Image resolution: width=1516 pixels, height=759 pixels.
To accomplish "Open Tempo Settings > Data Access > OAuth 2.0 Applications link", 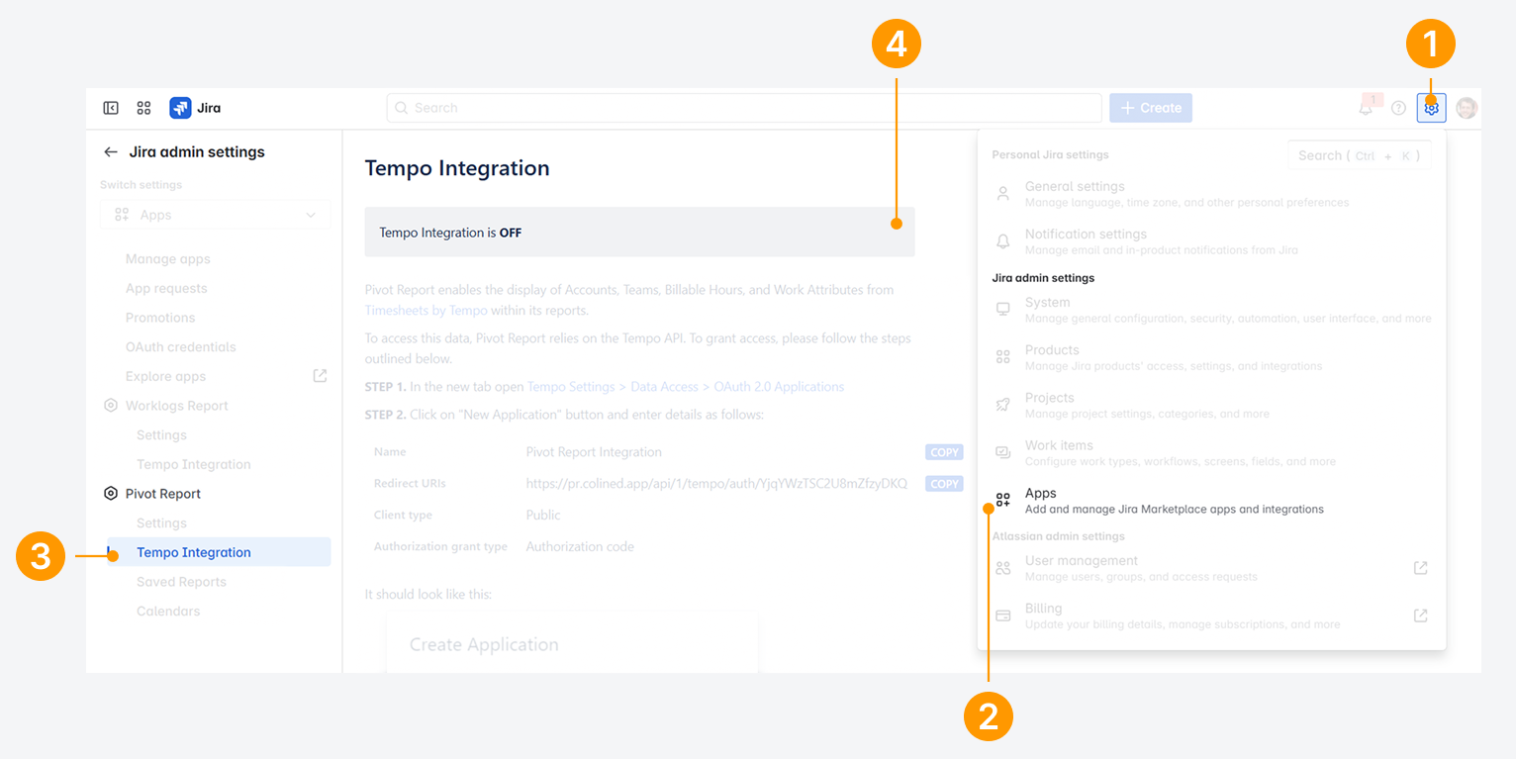I will tap(686, 387).
